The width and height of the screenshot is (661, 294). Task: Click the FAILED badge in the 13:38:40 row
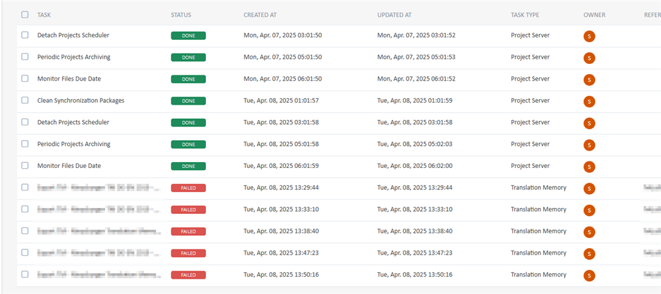click(189, 231)
